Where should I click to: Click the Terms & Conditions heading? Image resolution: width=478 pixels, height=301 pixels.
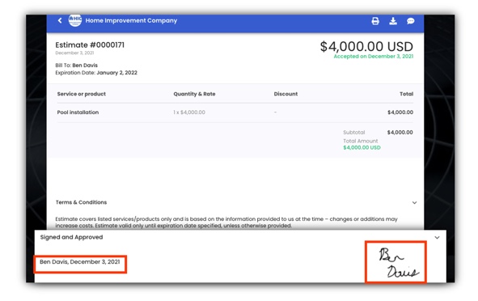coord(81,202)
